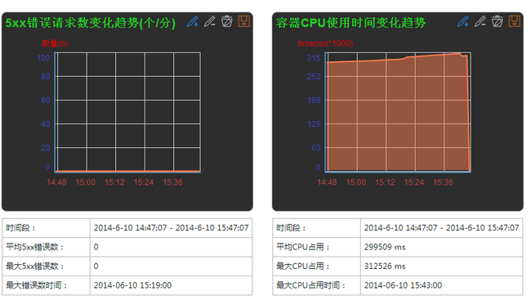Click 299509 ms average CPU value
The image size is (531, 300).
tap(385, 247)
